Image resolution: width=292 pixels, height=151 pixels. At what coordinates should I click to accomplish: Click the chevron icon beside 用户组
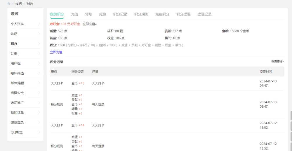(39, 64)
